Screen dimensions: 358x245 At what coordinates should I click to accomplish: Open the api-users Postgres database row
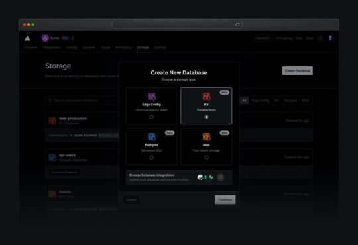click(x=179, y=157)
